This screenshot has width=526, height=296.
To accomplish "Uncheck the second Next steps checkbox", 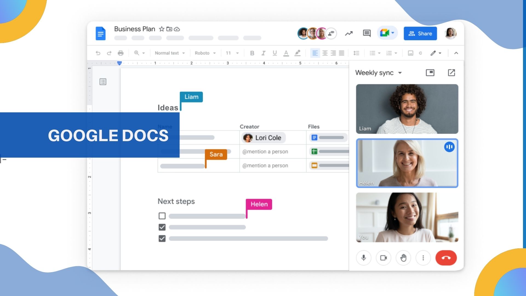I will [x=162, y=227].
